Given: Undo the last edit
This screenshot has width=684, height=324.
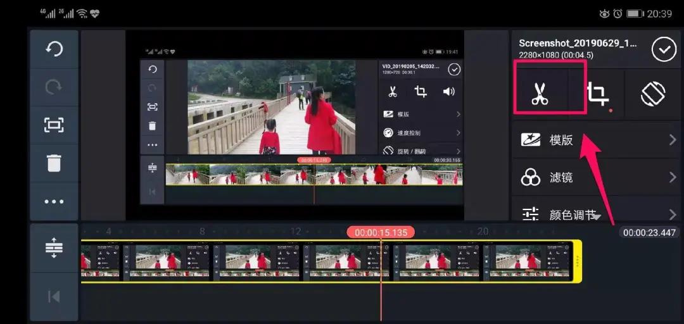Looking at the screenshot, I should pyautogui.click(x=54, y=49).
